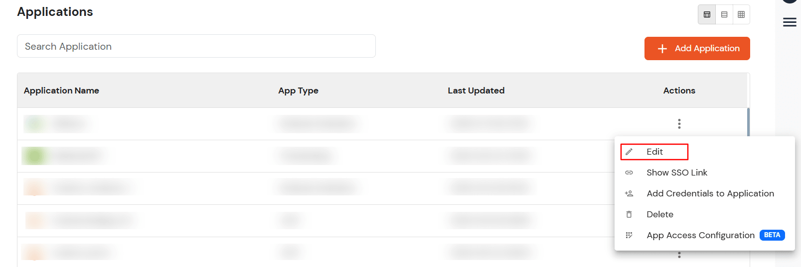
Task: Switch to the grid view icon
Action: 741,14
